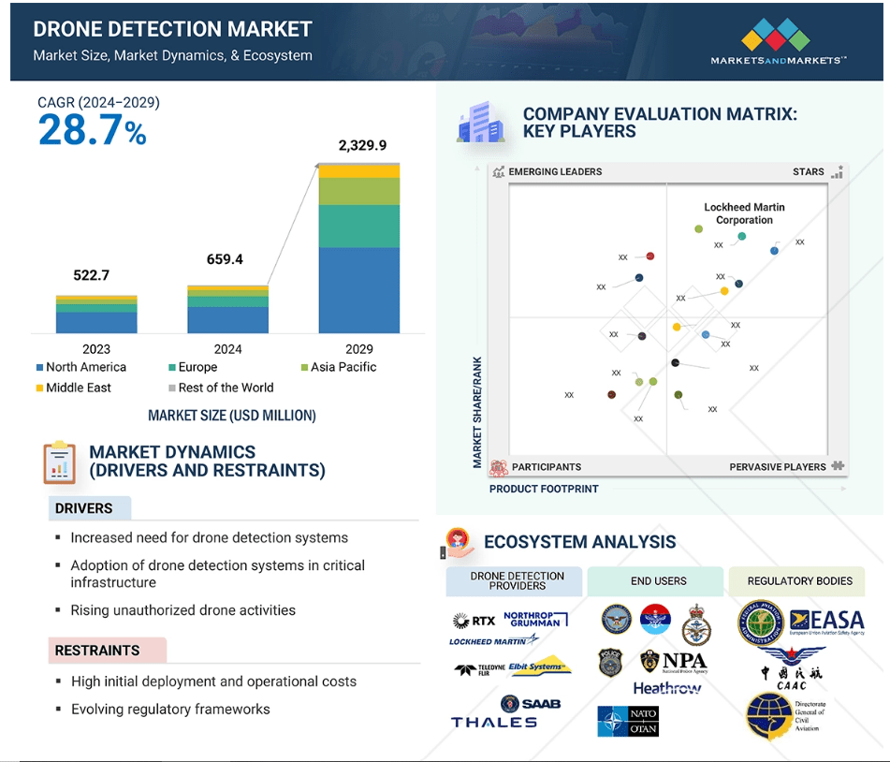
Task: Select the Regulatory Bodies tab
Action: (x=799, y=580)
